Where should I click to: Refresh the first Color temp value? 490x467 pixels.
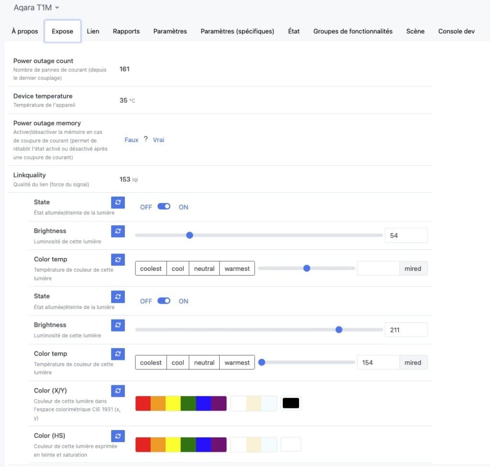(x=118, y=259)
